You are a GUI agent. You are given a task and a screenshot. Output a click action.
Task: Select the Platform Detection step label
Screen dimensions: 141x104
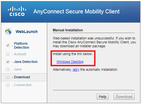pyautogui.click(x=21, y=46)
